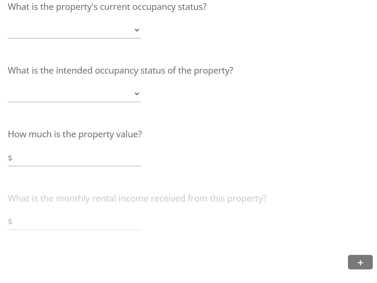The height and width of the screenshot is (283, 377).
Task: Click the chevron arrow for intended occupancy status
Action: 137,94
